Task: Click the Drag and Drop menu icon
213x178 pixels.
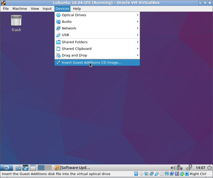Action: (x=58, y=55)
